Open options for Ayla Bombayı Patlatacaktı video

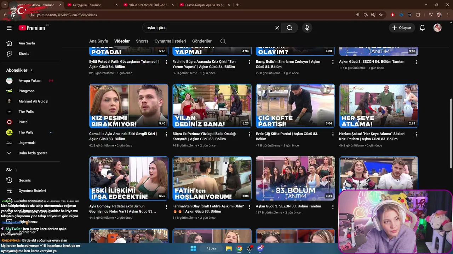(x=166, y=207)
